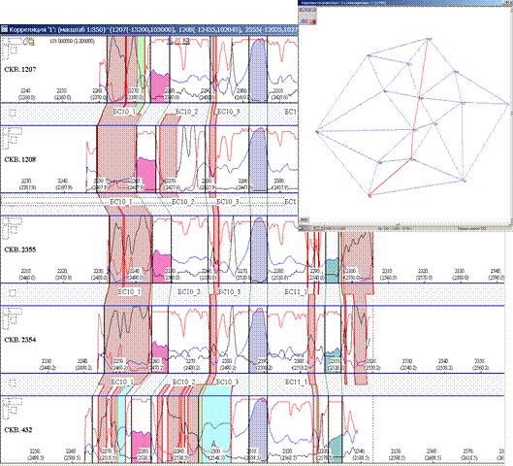
Task: Click БС10_3 label between wells 1207 and 1208
Action: (228, 112)
